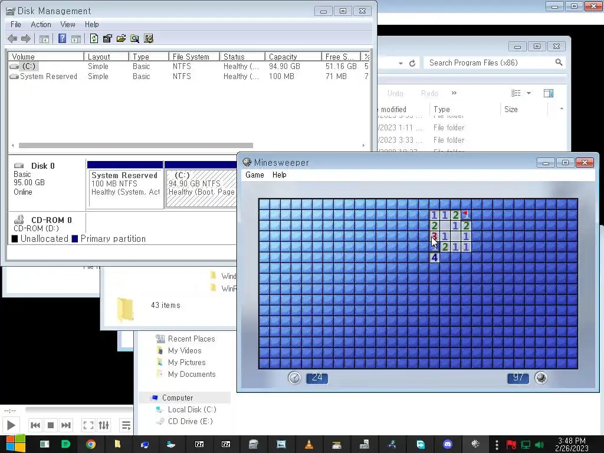Open the Action menu in Disk Management
Screen dimensions: 604x453
tap(41, 24)
